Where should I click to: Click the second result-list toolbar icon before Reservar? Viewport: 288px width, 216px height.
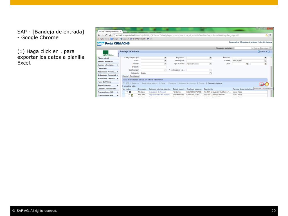pos(128,83)
